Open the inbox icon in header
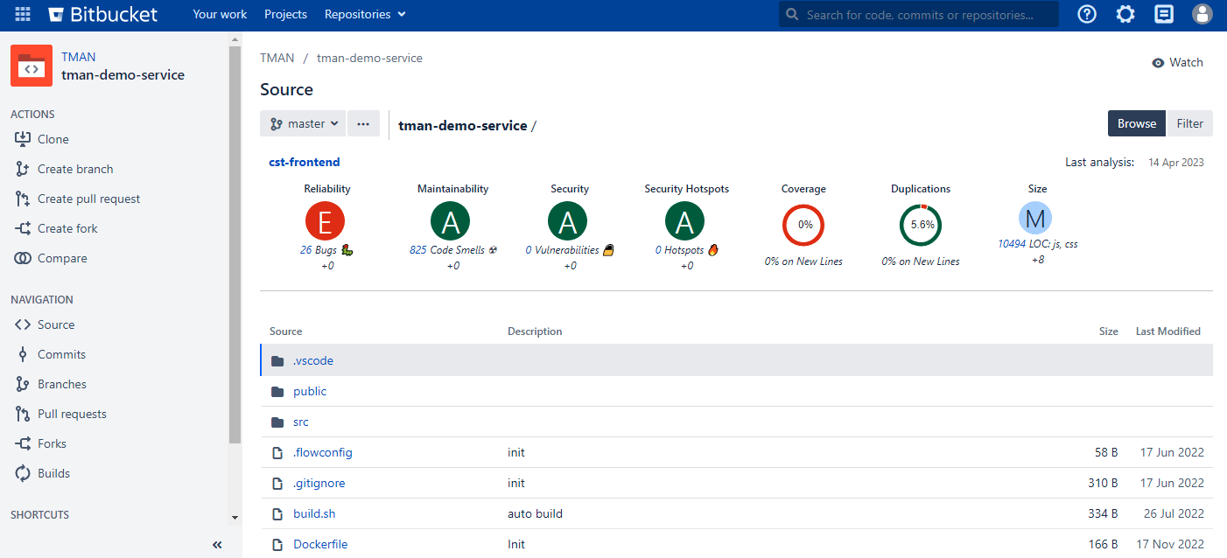1227x558 pixels. coord(1164,14)
